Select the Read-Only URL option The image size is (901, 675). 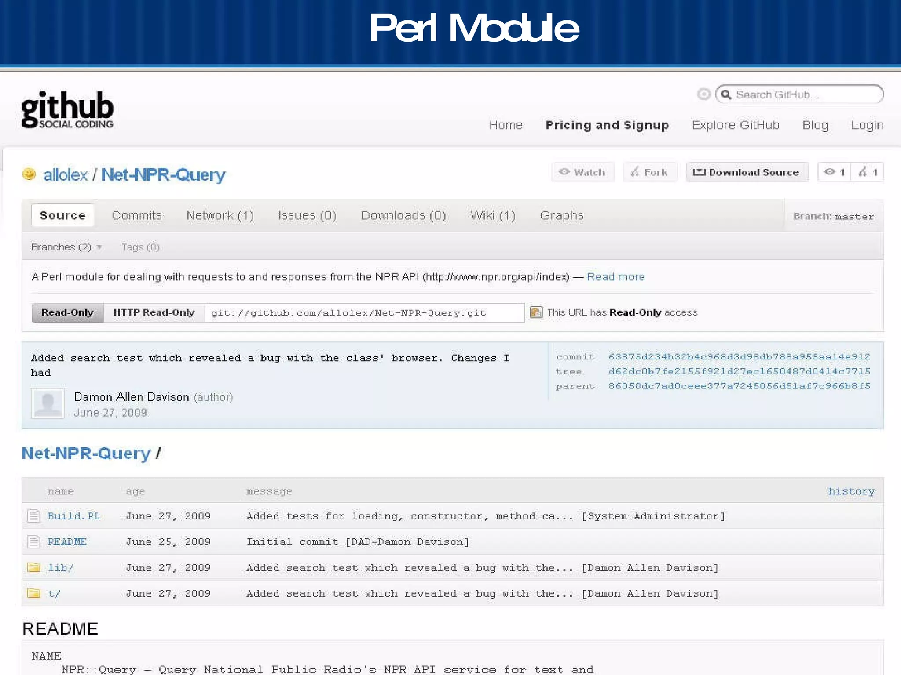coord(68,312)
